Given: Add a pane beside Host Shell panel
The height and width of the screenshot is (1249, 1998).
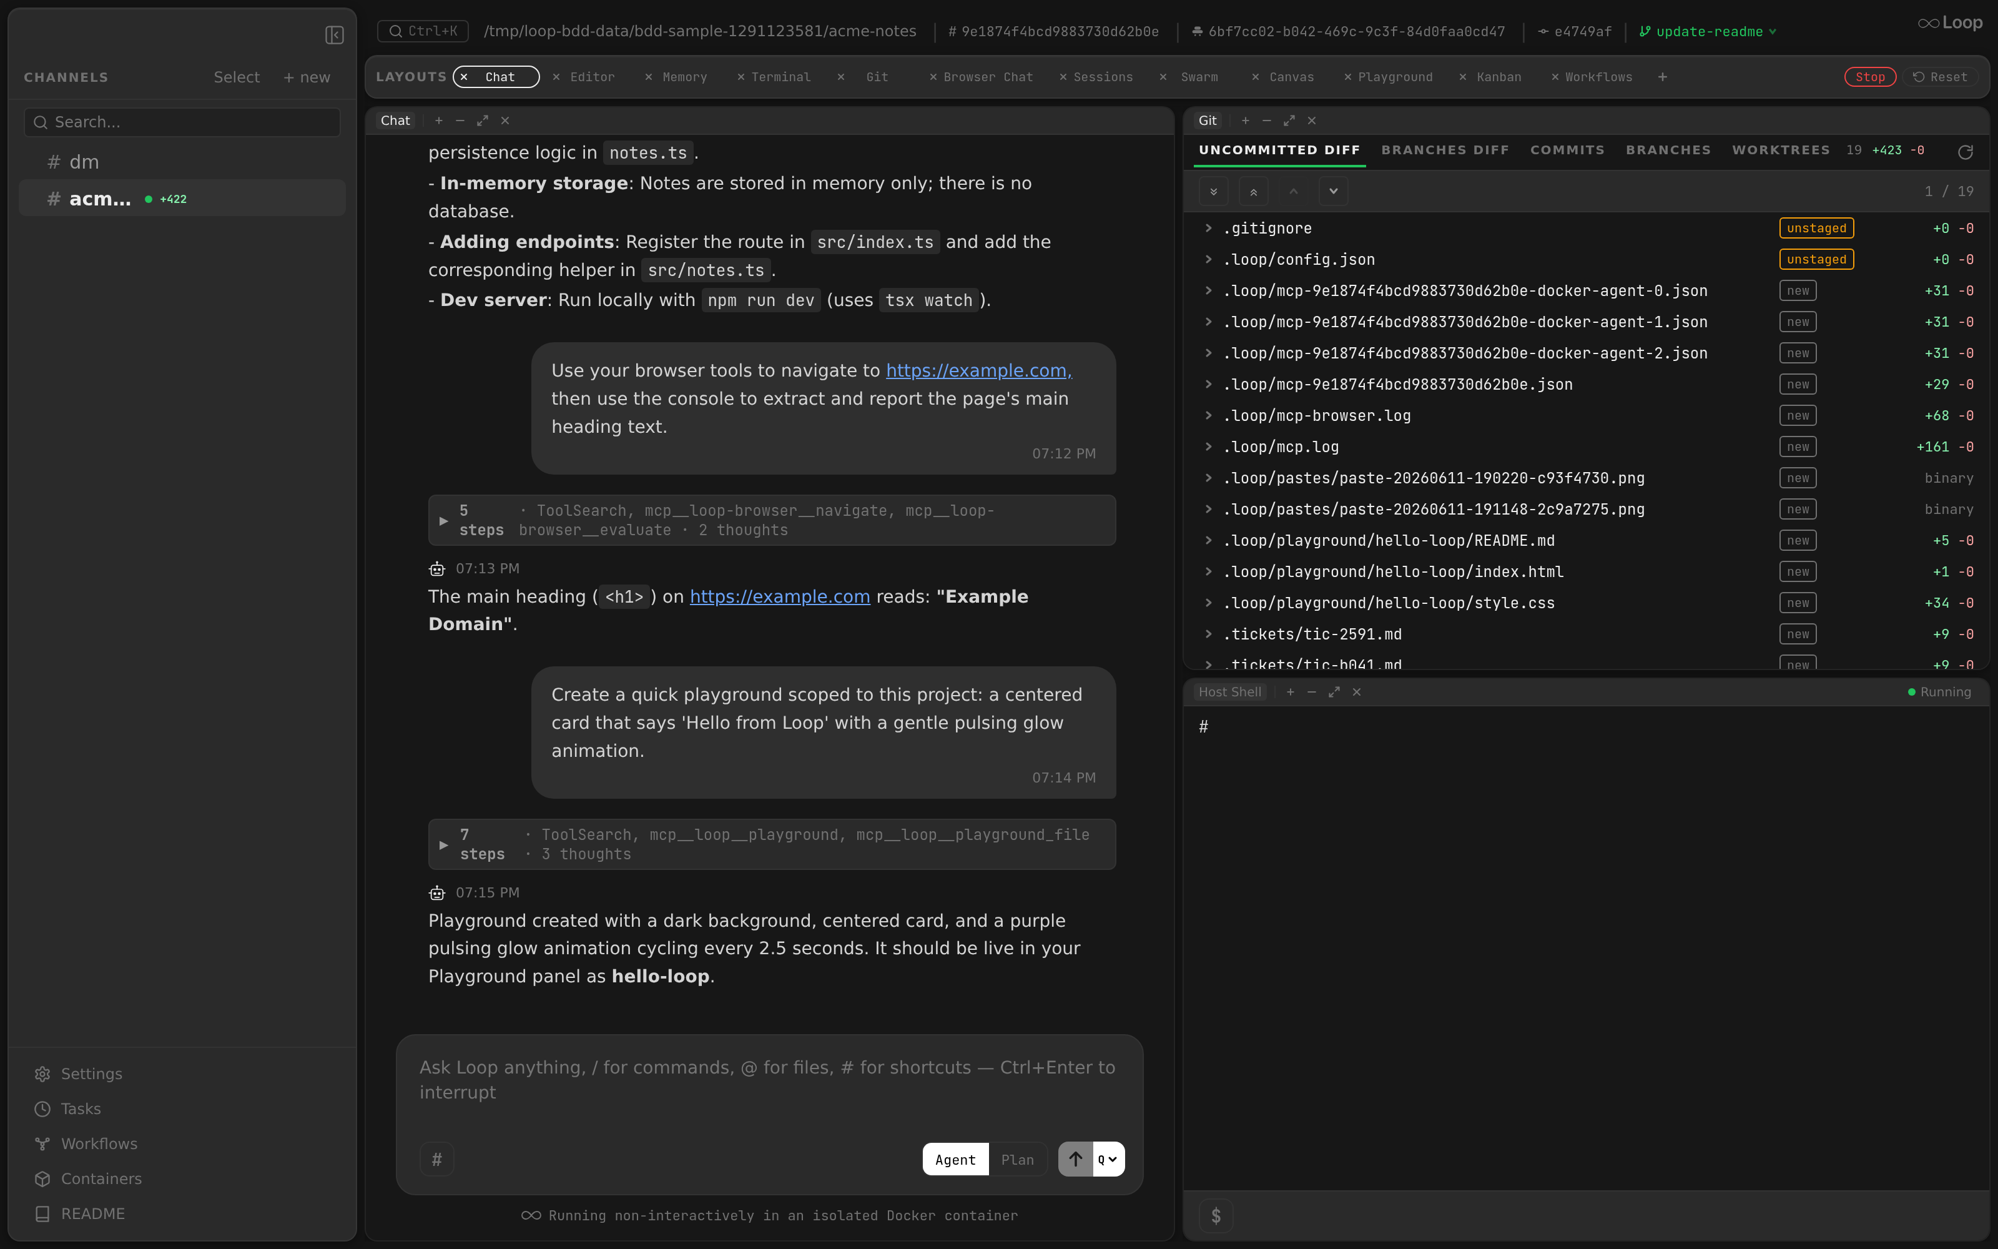Looking at the screenshot, I should point(1289,692).
